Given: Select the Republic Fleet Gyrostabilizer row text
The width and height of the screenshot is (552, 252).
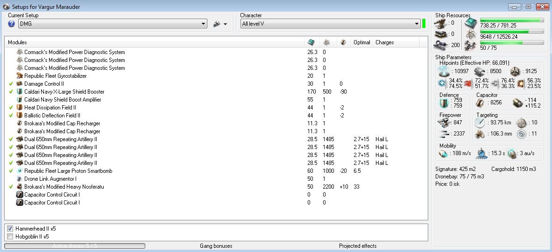Looking at the screenshot, I should [55, 76].
